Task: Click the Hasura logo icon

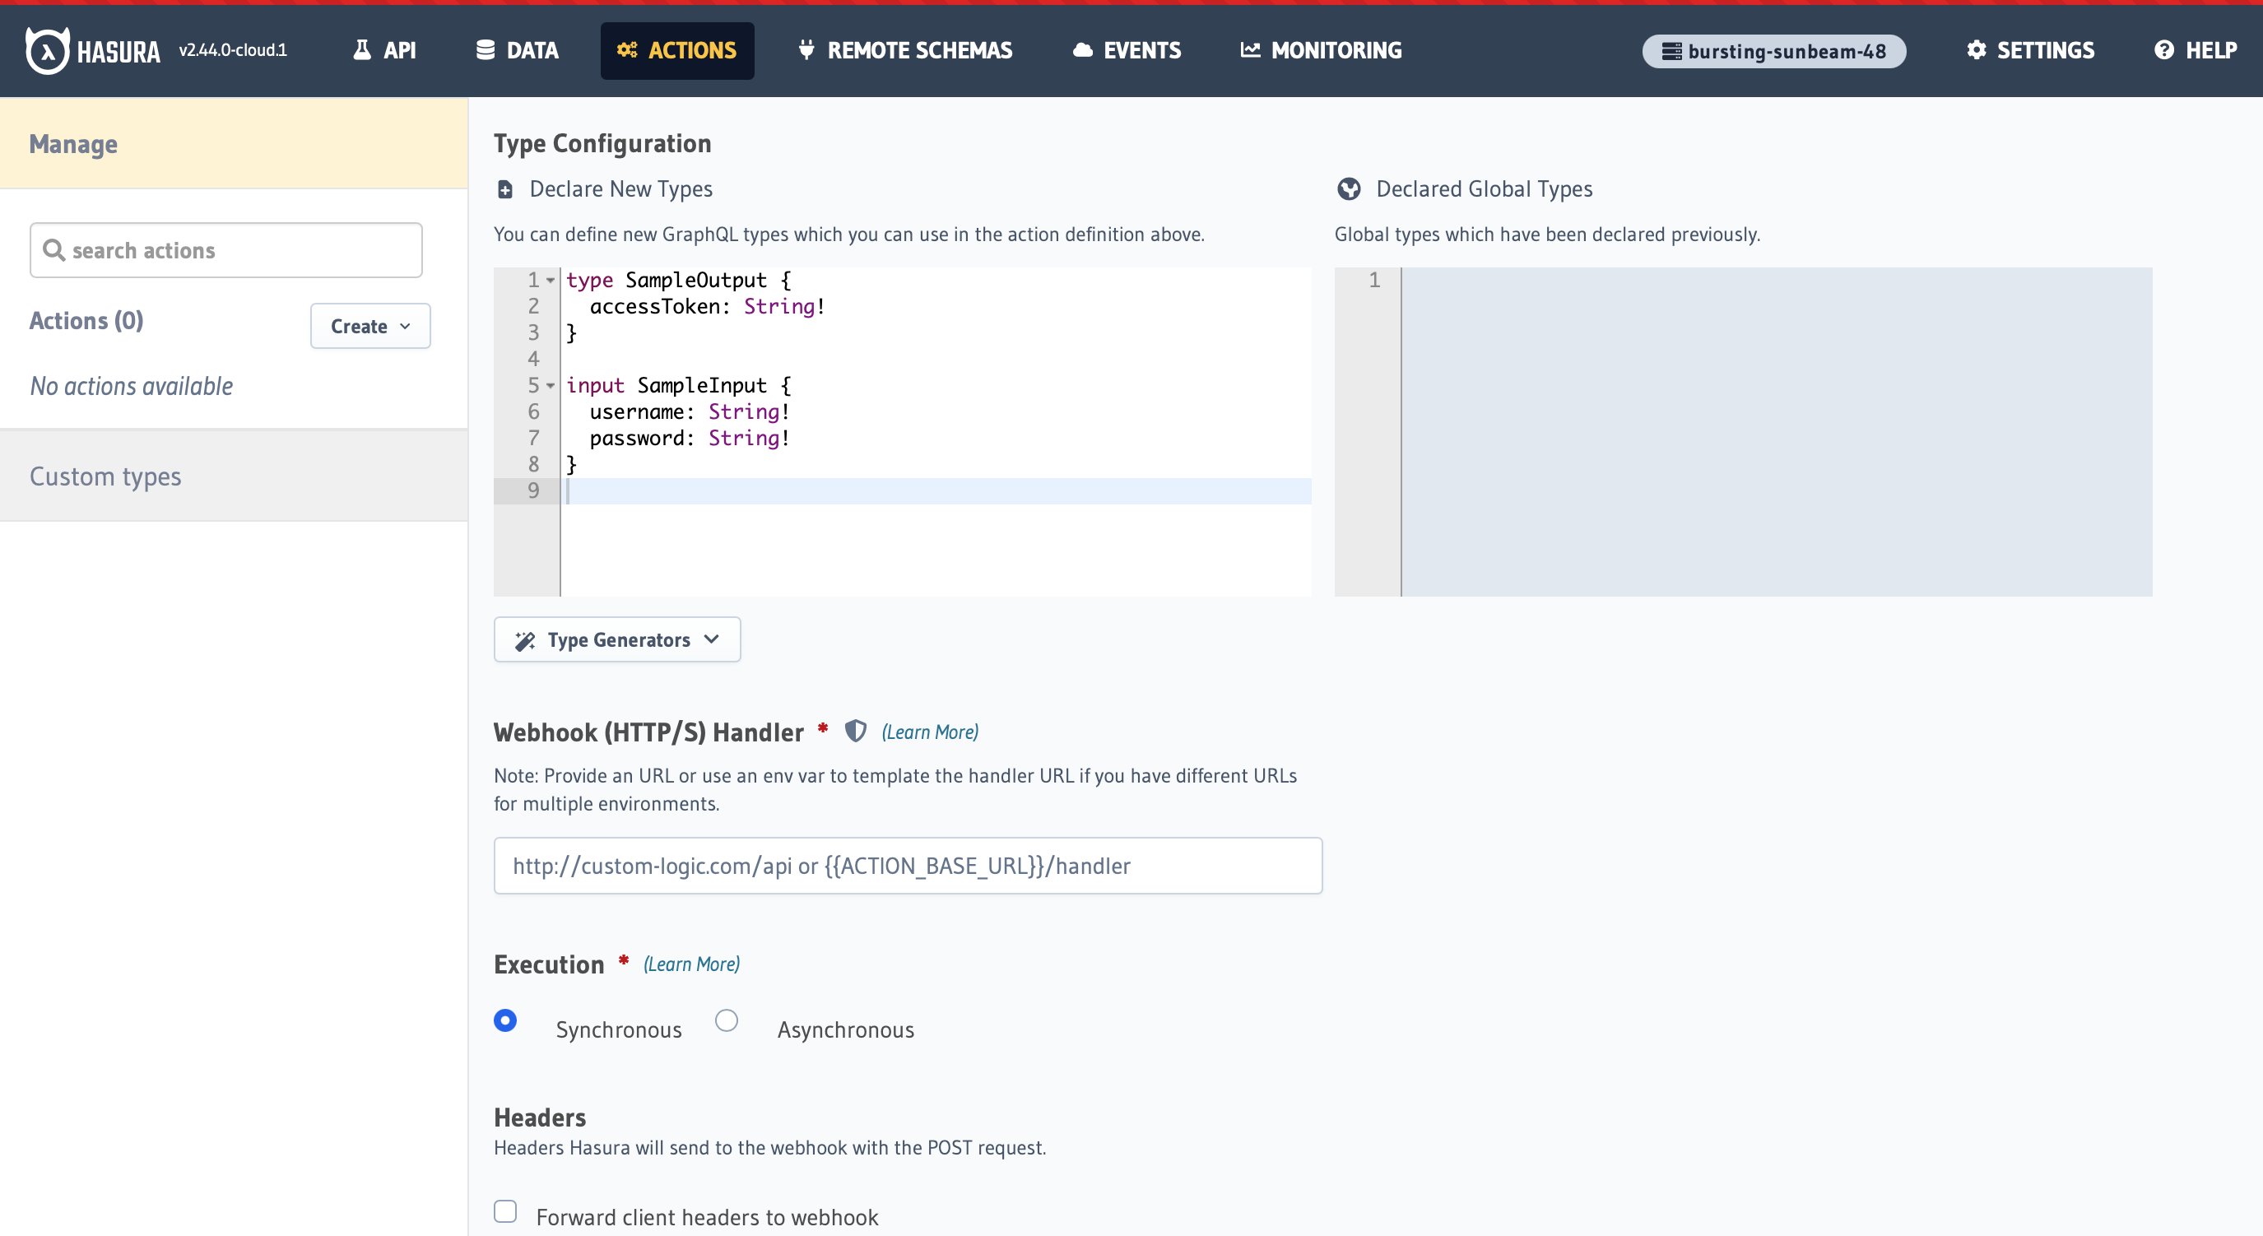Action: point(48,51)
